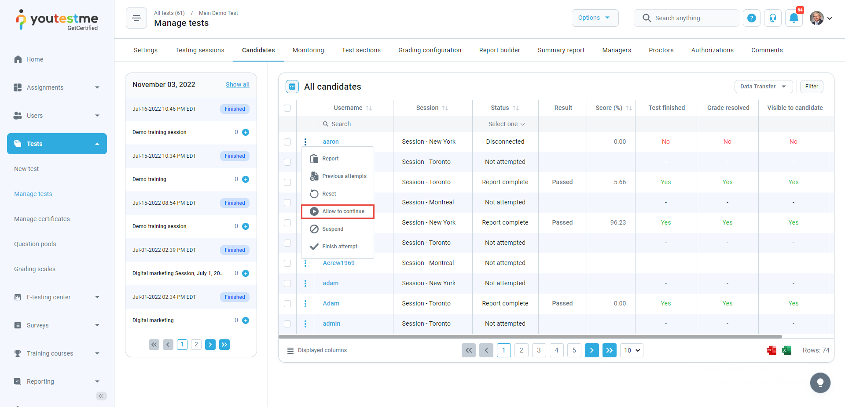
Task: Toggle the hamburger menu button
Action: 136,18
